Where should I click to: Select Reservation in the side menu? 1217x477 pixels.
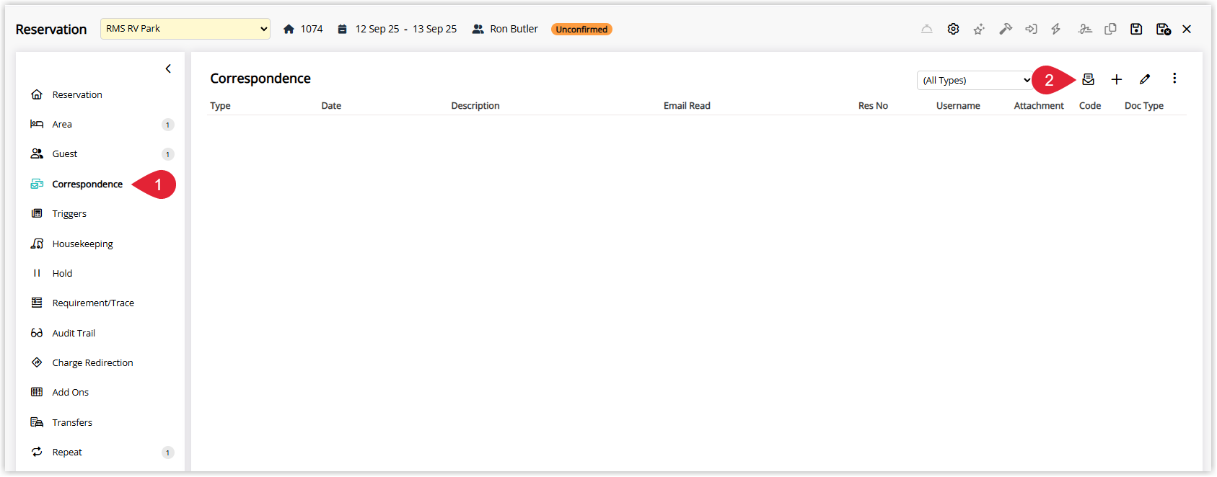pos(77,94)
